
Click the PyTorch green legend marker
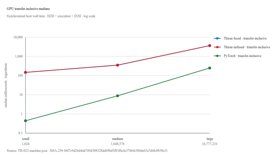click(x=217, y=56)
